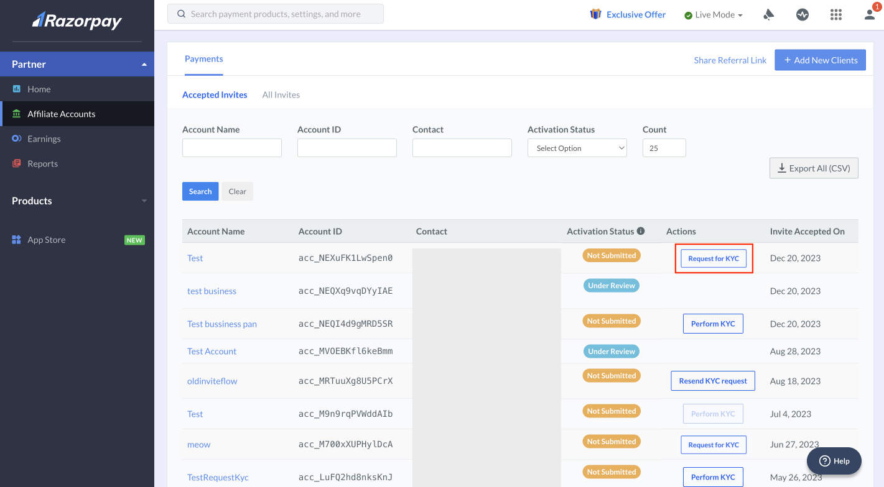Open the Live Mode dropdown
The width and height of the screenshot is (884, 487).
tap(714, 15)
